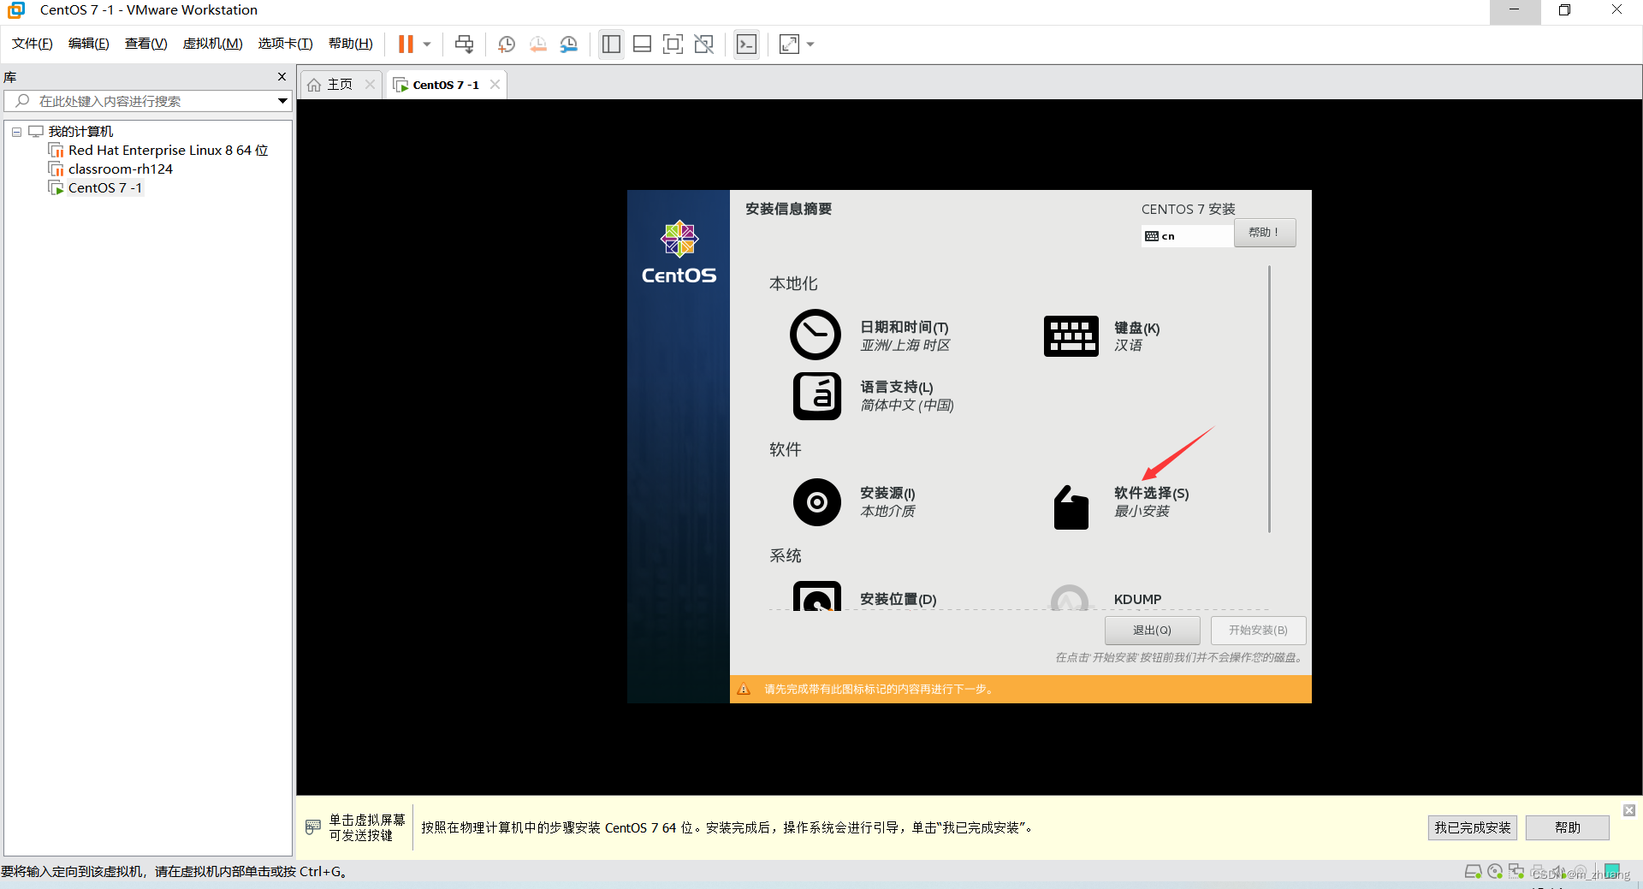Click the warning icon in orange bar

pos(744,689)
